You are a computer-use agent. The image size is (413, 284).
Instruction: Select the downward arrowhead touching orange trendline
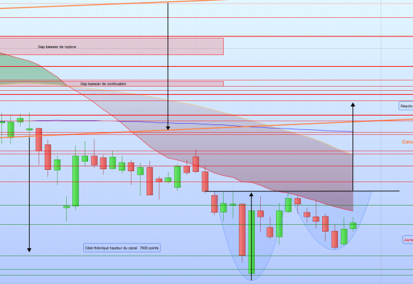tap(167, 127)
